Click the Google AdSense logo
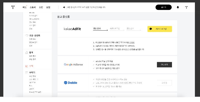The height and width of the screenshot is (102, 200). [x=73, y=64]
